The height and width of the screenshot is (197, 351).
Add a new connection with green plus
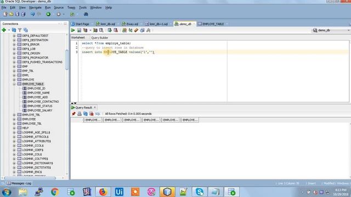click(4, 30)
